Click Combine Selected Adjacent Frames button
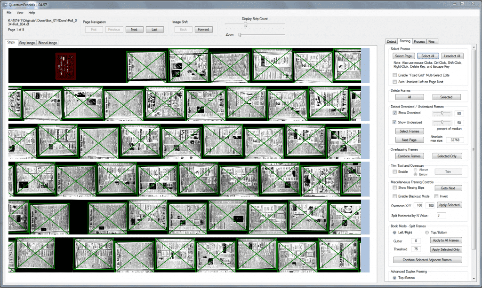This screenshot has width=482, height=288. (427, 260)
